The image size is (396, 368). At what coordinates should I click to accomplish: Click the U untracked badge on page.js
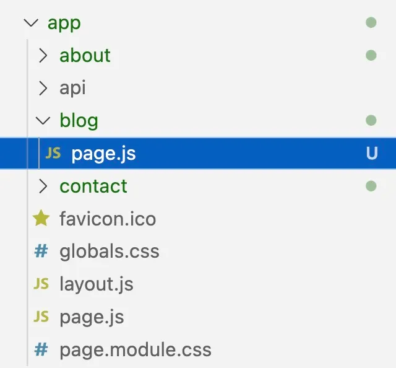coord(372,153)
